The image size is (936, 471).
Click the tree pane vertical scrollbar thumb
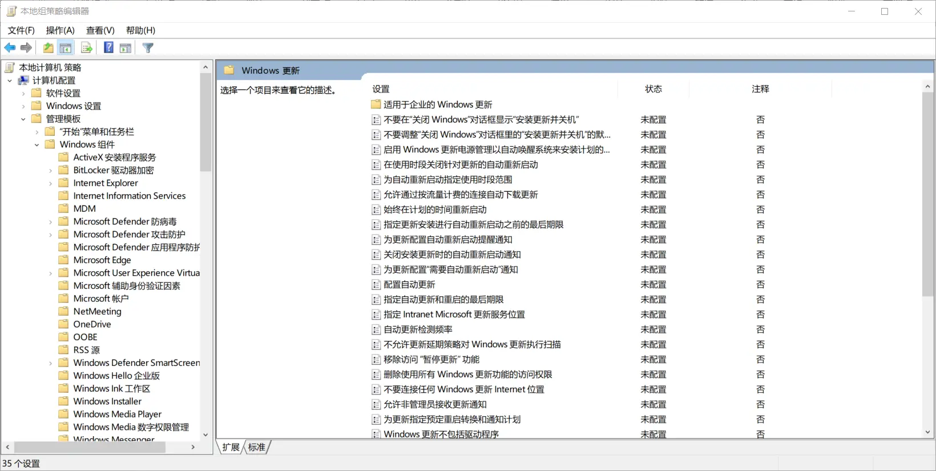pyautogui.click(x=205, y=122)
